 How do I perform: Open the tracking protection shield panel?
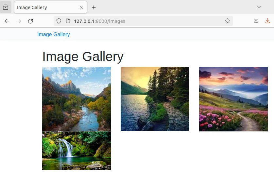(59, 21)
